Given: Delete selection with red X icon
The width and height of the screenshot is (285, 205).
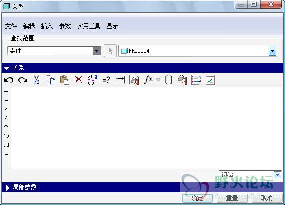Looking at the screenshot, I should tap(79, 80).
